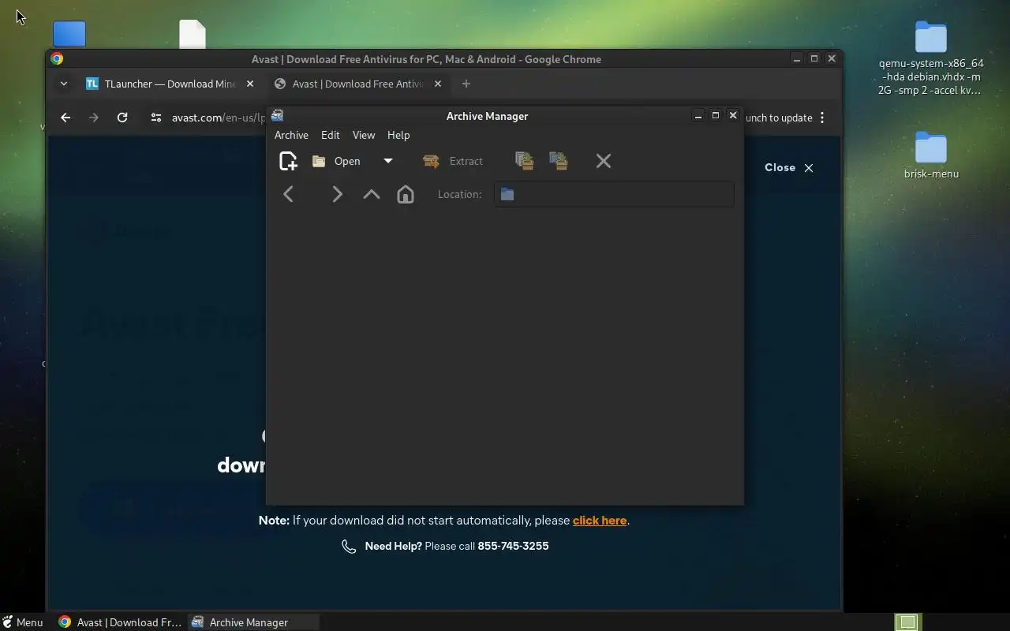
Task: Expand the Open recent-files dropdown arrow
Action: point(387,161)
